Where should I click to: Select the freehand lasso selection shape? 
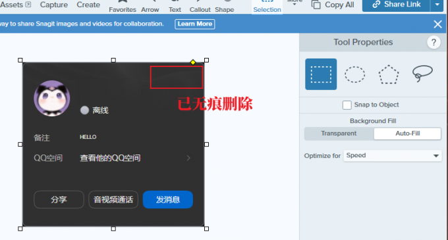click(x=422, y=73)
